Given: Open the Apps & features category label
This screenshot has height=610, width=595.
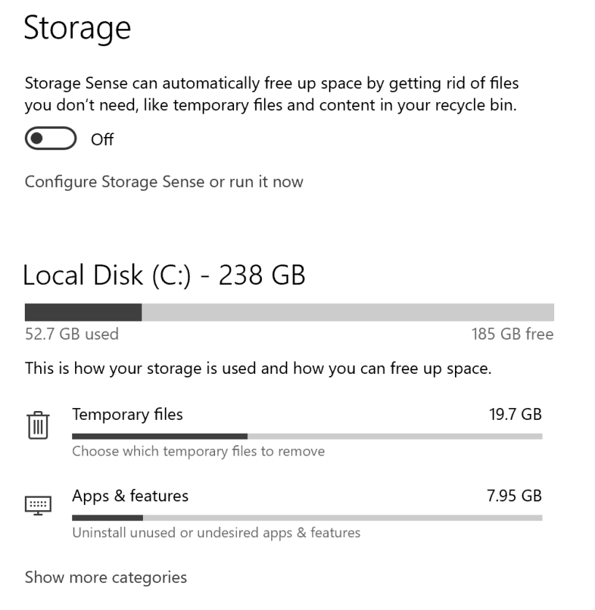Looking at the screenshot, I should click(130, 496).
